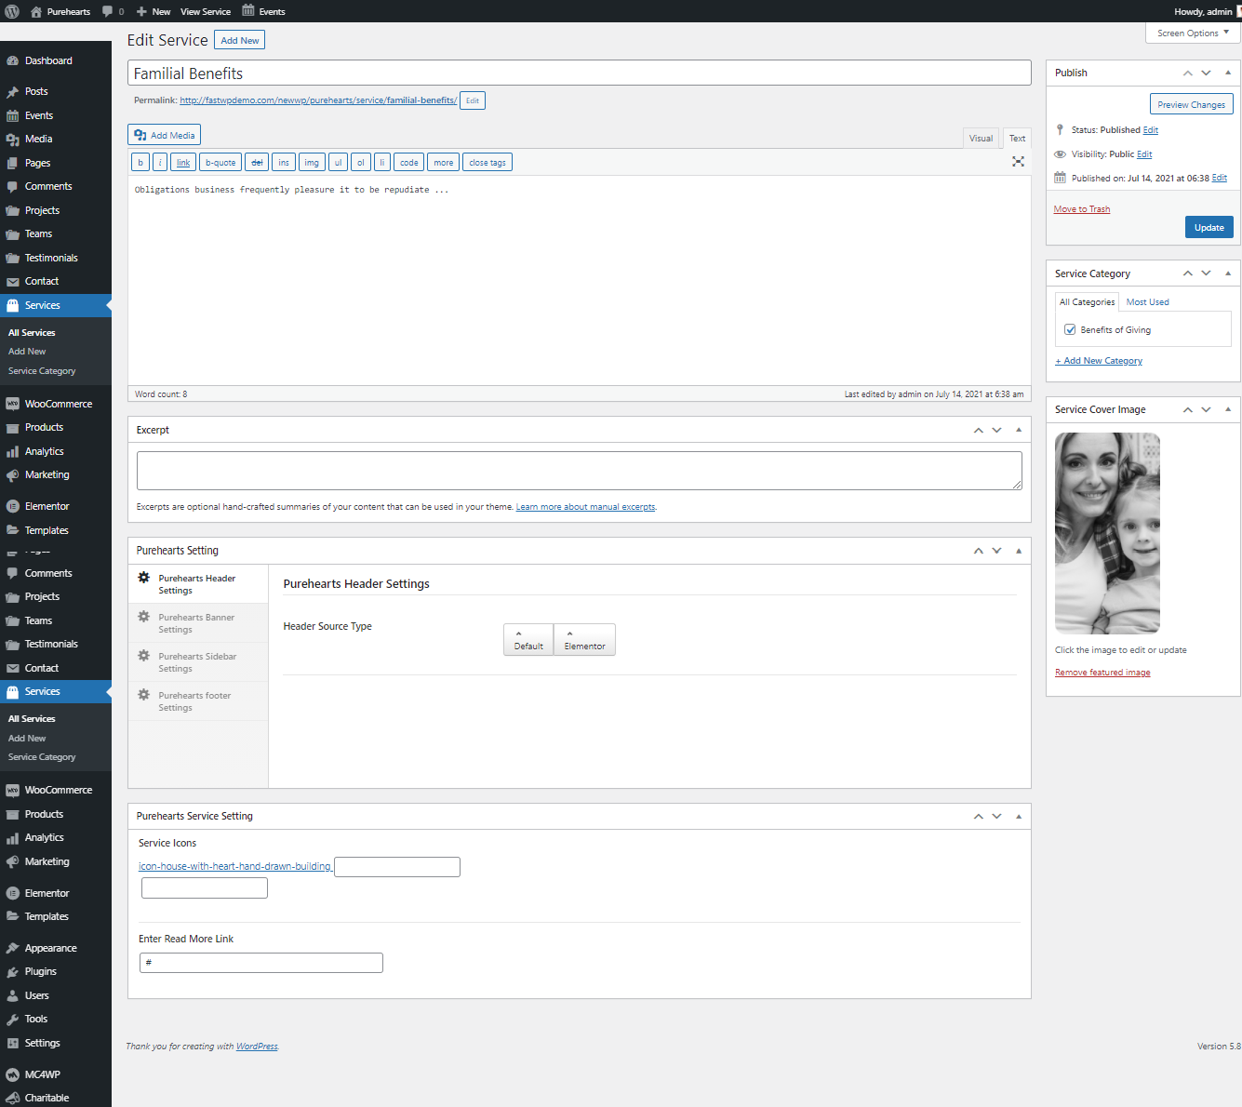Viewport: 1242px width, 1107px height.
Task: Select Elementor as header source type
Action: tap(584, 640)
